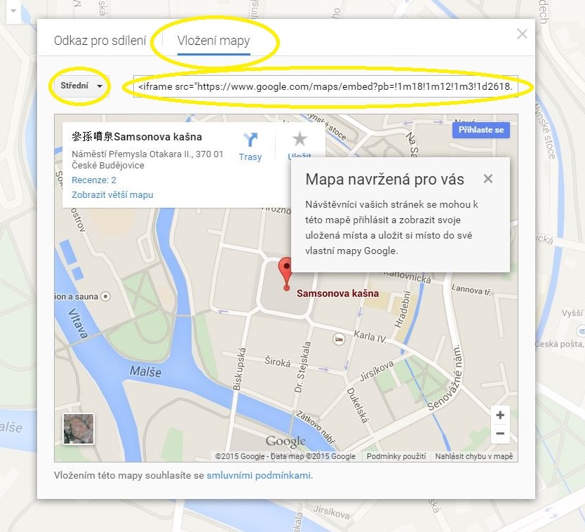Click the Senovážné nám. label
This screenshot has width=585, height=532.
(444, 378)
